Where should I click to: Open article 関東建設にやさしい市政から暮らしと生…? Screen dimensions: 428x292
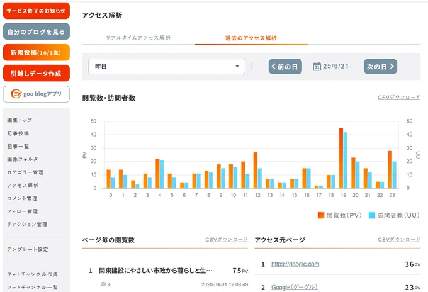tap(155, 271)
